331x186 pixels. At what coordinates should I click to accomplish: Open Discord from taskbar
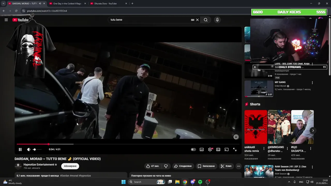click(193, 182)
